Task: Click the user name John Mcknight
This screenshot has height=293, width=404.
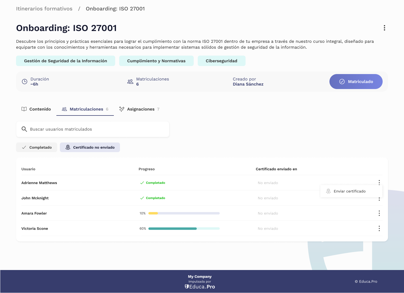Action: point(35,198)
